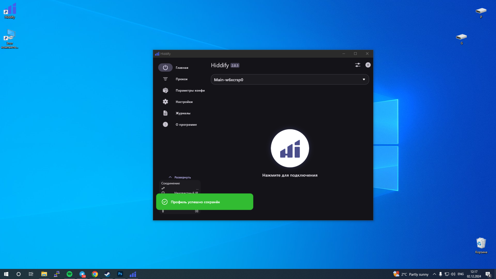Select the P drive desktop icon

tap(481, 13)
